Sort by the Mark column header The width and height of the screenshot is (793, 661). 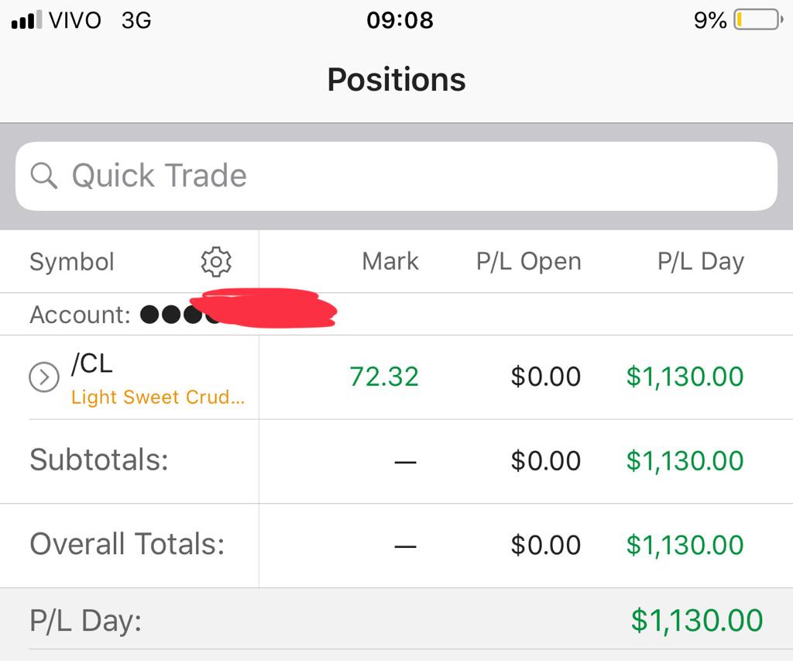pyautogui.click(x=390, y=262)
